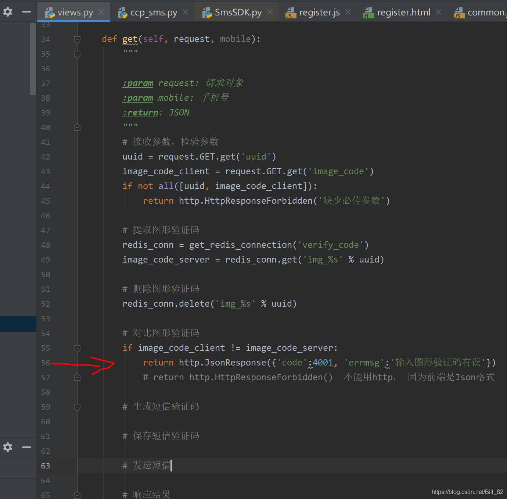507x499 pixels.
Task: Click the 'image_code' string on line 43
Action: 338,171
